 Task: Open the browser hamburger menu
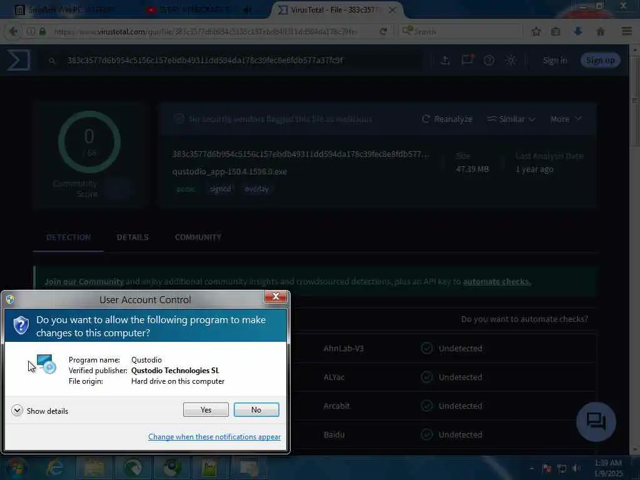click(x=627, y=31)
